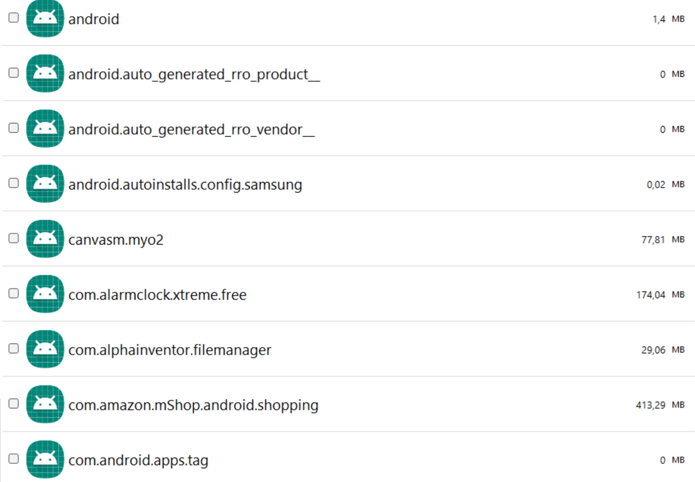Click the icon for com.alphainventor.filemanager
The height and width of the screenshot is (482, 695).
[45, 349]
